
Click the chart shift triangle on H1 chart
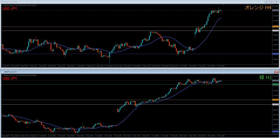click(223, 74)
